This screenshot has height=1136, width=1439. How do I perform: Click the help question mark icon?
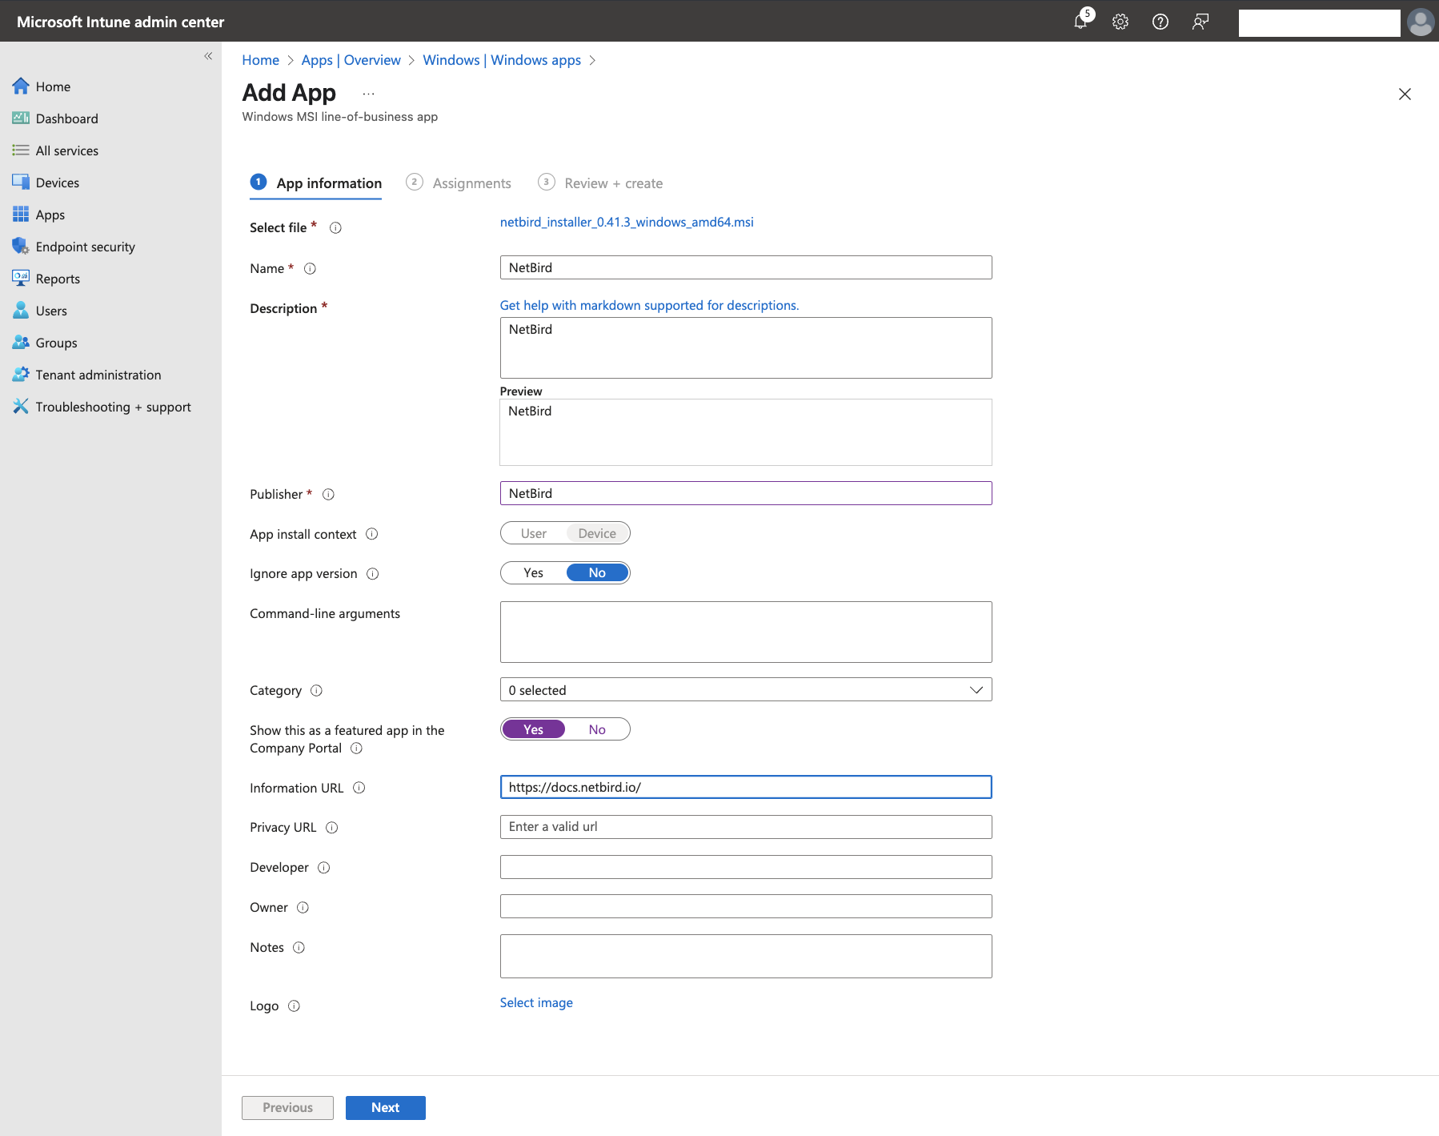(x=1160, y=22)
